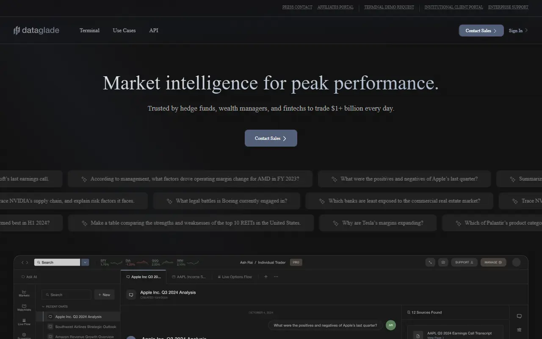Click the expand arrows icon in the terminal header
The image size is (542, 339).
point(430,262)
